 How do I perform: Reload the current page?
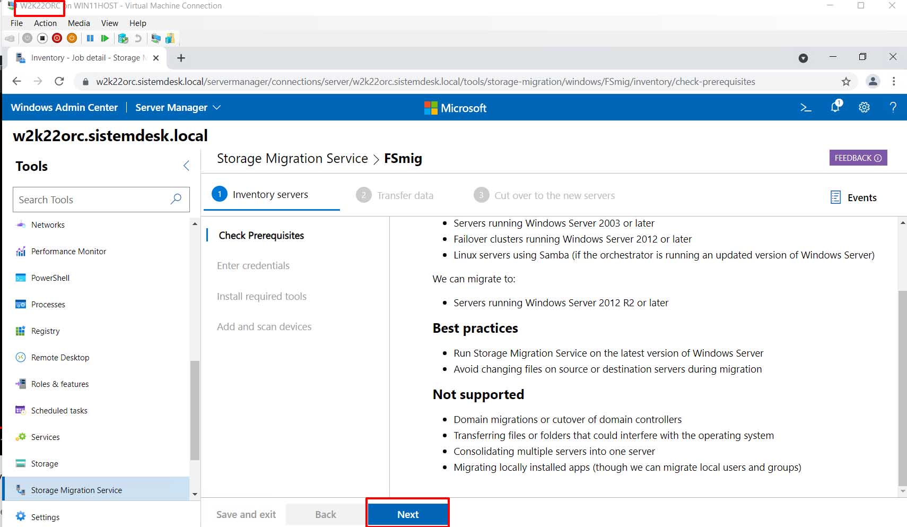(x=59, y=81)
